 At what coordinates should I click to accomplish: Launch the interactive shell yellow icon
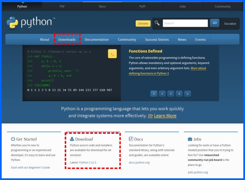coord(112,54)
